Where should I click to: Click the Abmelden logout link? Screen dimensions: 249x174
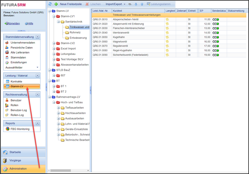(x=13, y=23)
